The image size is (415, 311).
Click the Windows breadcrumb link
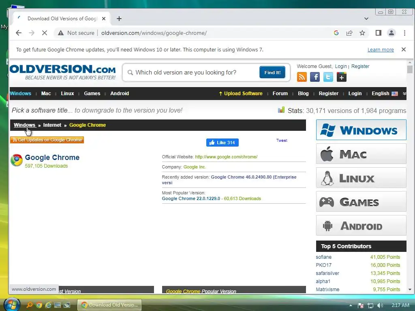[x=25, y=125]
